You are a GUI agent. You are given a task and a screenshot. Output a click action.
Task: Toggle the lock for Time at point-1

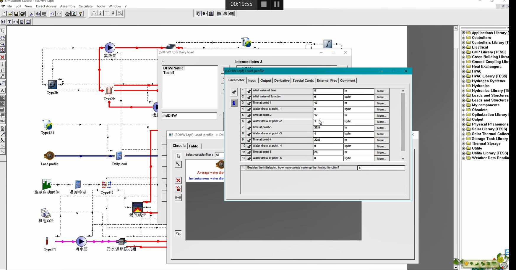pyautogui.click(x=249, y=103)
